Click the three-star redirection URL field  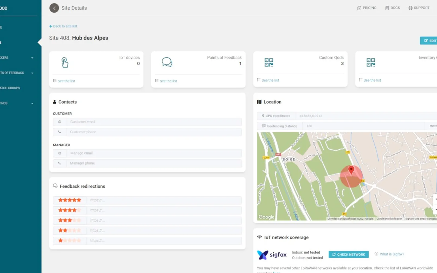click(164, 220)
